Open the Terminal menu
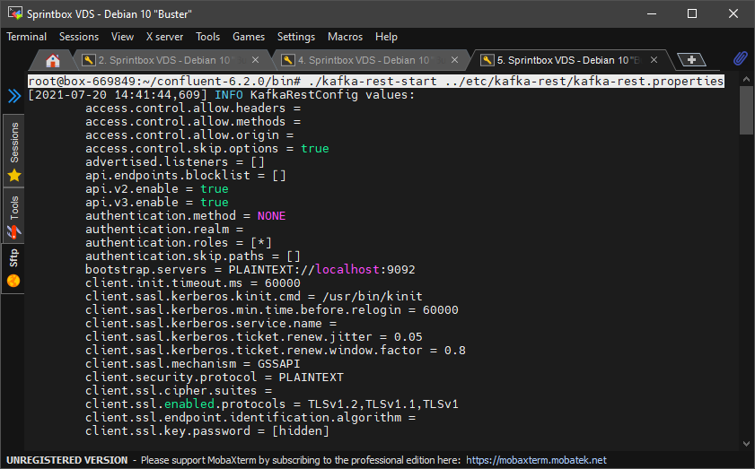The height and width of the screenshot is (469, 755). (x=27, y=37)
